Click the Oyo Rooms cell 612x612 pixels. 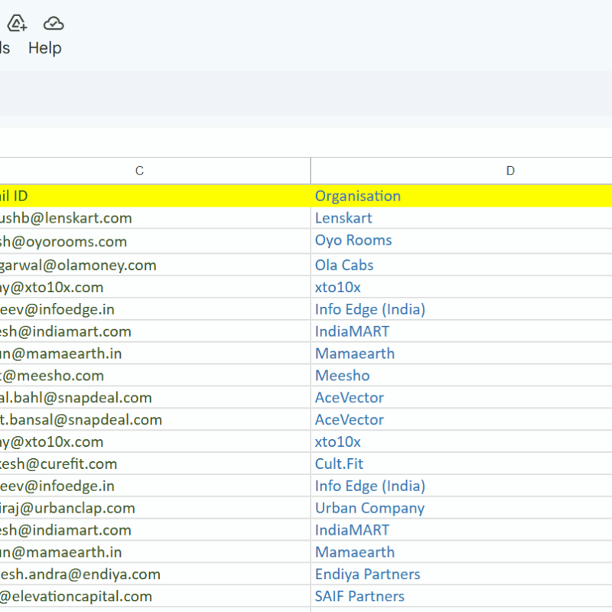[461, 241]
